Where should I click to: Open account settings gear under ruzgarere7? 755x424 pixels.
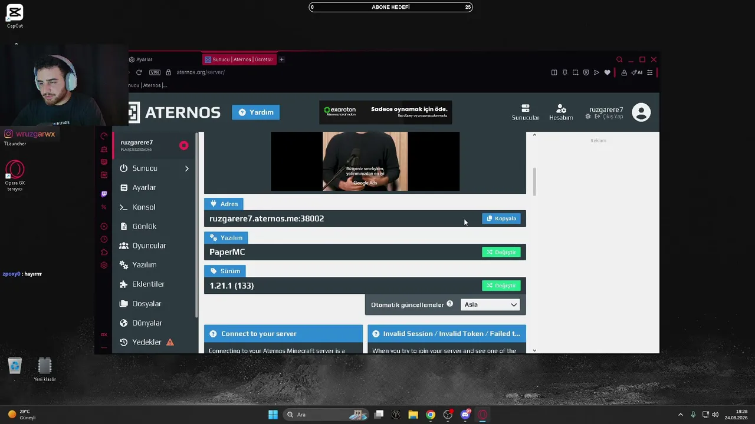588,117
